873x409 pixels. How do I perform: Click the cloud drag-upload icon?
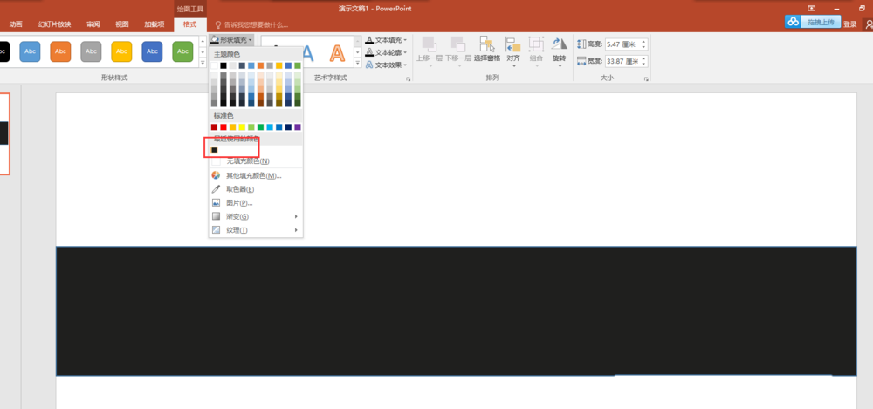click(793, 22)
